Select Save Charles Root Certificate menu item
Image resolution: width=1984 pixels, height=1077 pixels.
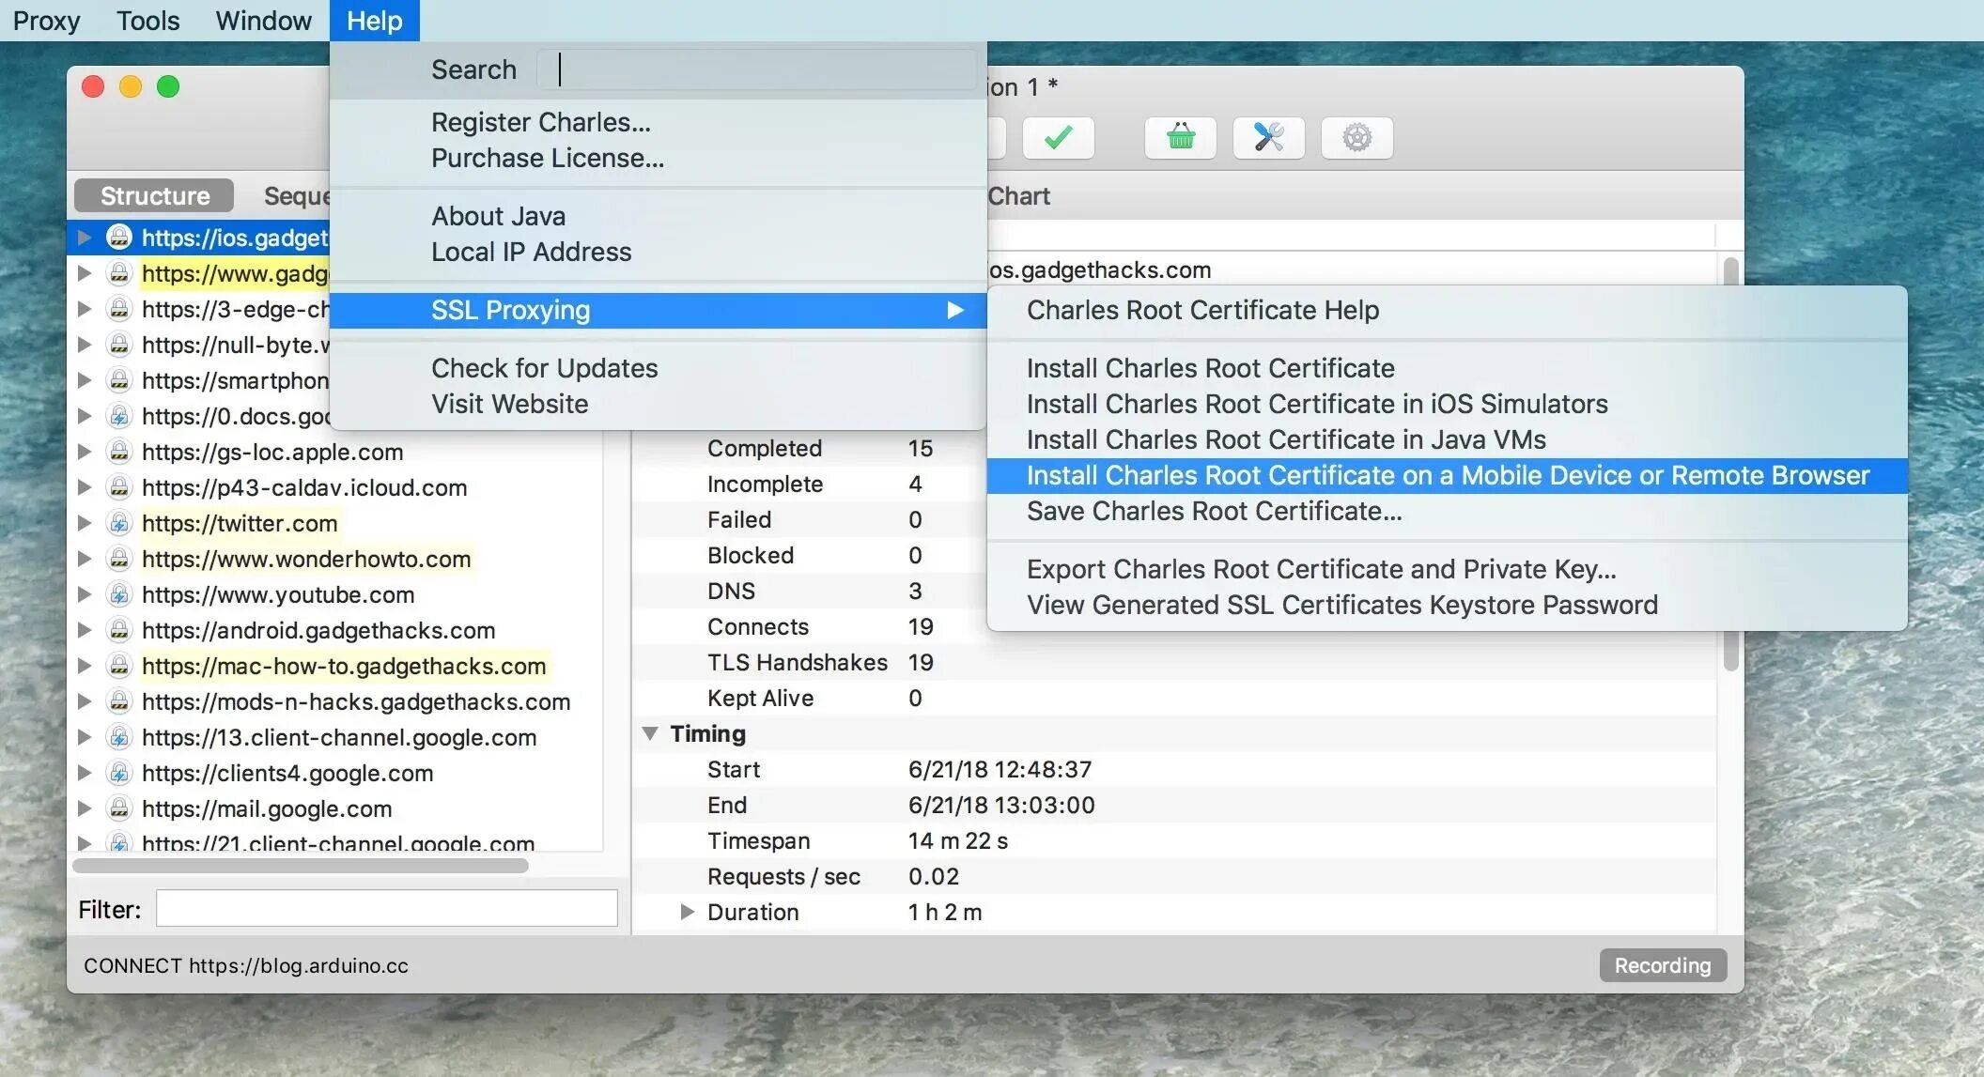pyautogui.click(x=1213, y=511)
